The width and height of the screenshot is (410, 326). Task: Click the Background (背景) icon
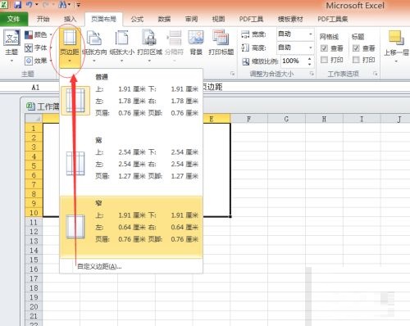click(196, 37)
